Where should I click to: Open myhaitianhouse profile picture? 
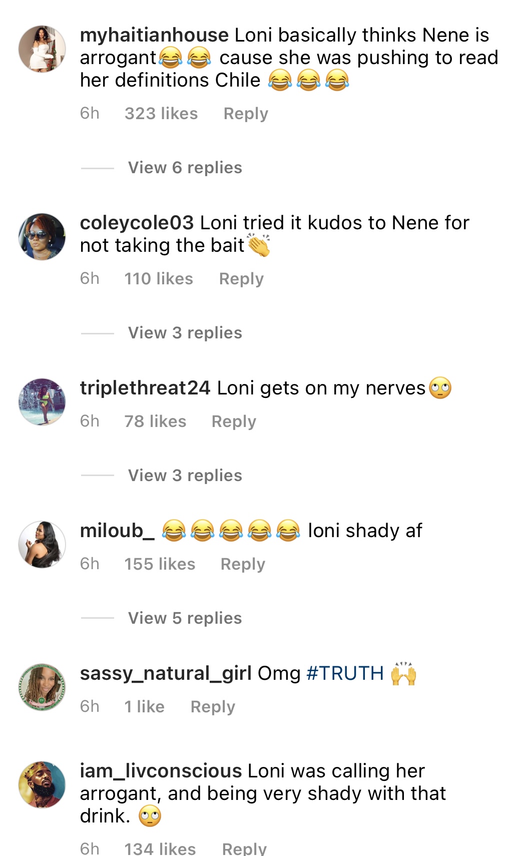click(x=42, y=49)
